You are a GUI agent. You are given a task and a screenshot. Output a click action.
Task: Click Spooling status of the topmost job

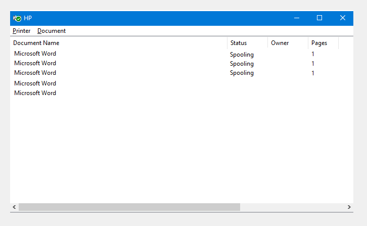coord(242,55)
